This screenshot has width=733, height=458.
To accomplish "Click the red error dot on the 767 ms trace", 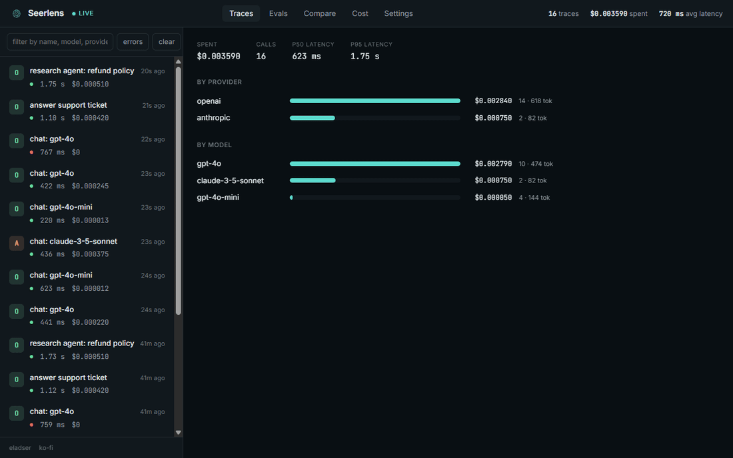I will [31, 152].
